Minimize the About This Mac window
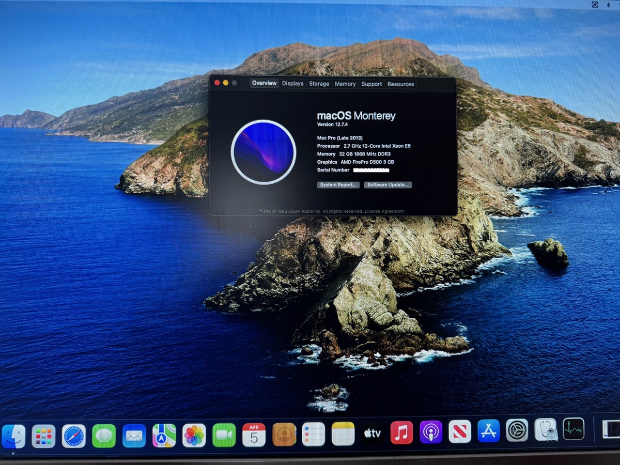Screen dimensions: 620x465 pyautogui.click(x=226, y=83)
